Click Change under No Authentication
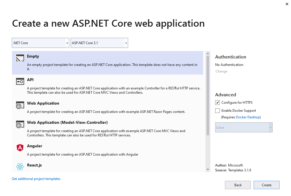 pyautogui.click(x=221, y=71)
